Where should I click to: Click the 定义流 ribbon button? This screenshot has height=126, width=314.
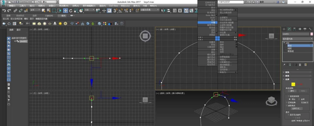click(6, 19)
